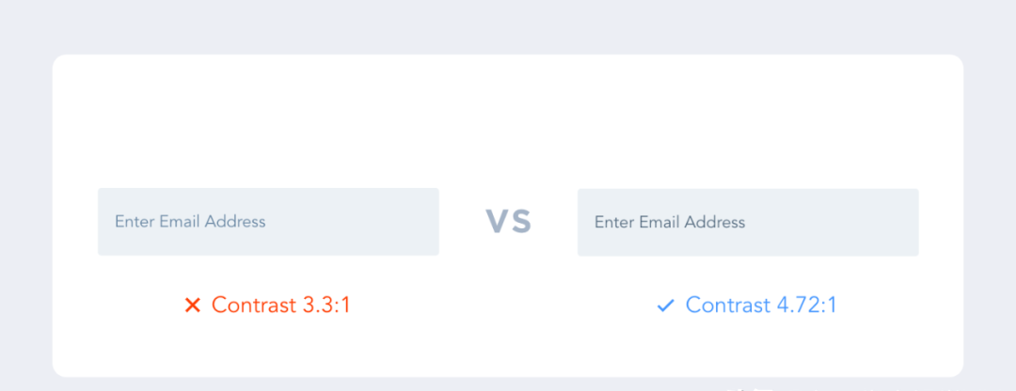Image resolution: width=1016 pixels, height=391 pixels.
Task: Click the blue checkmark icon
Action: click(666, 305)
